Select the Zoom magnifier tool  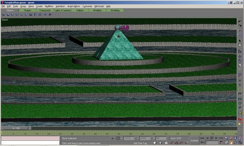pyautogui.click(x=226, y=138)
